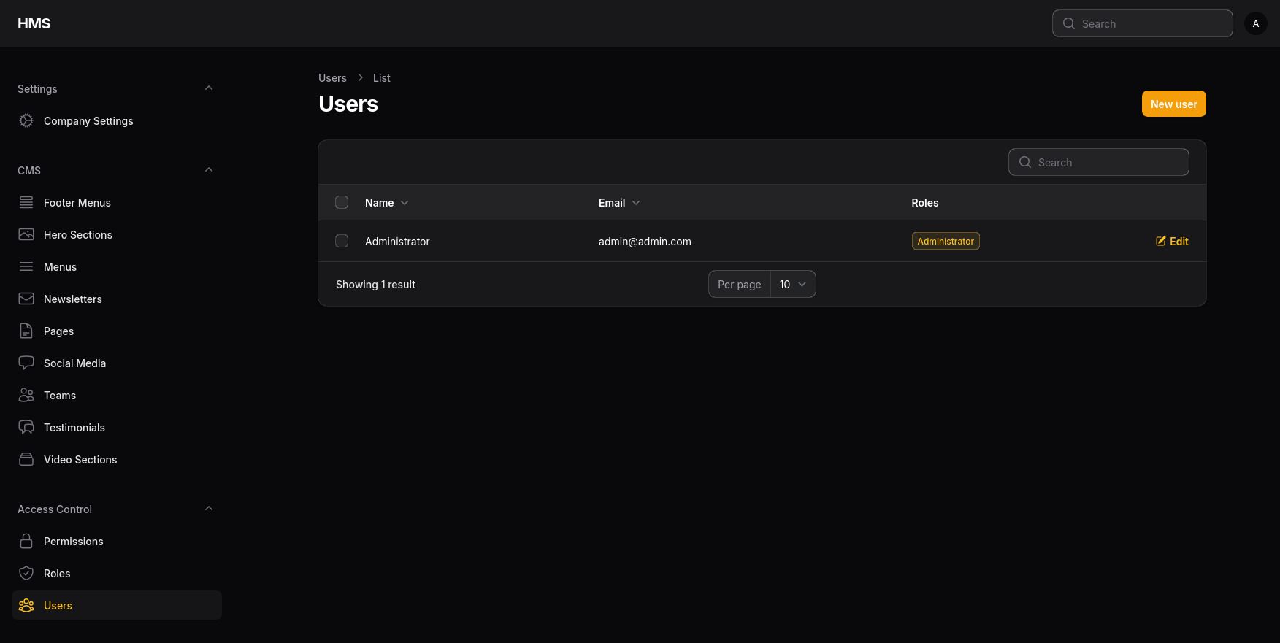Edit the Administrator user
This screenshot has width=1280, height=643.
click(1172, 242)
